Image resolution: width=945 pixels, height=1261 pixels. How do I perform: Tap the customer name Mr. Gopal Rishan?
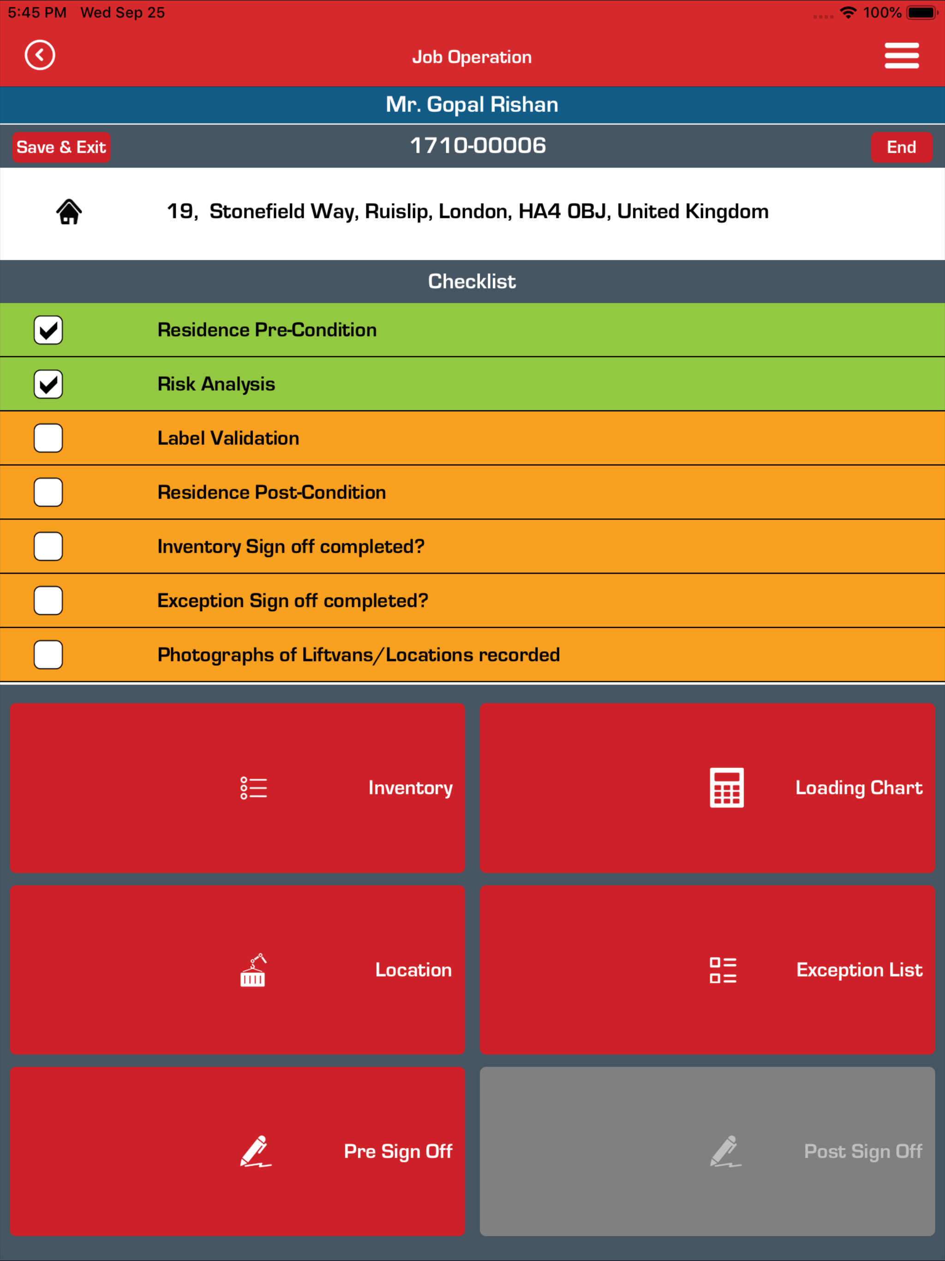click(x=472, y=105)
